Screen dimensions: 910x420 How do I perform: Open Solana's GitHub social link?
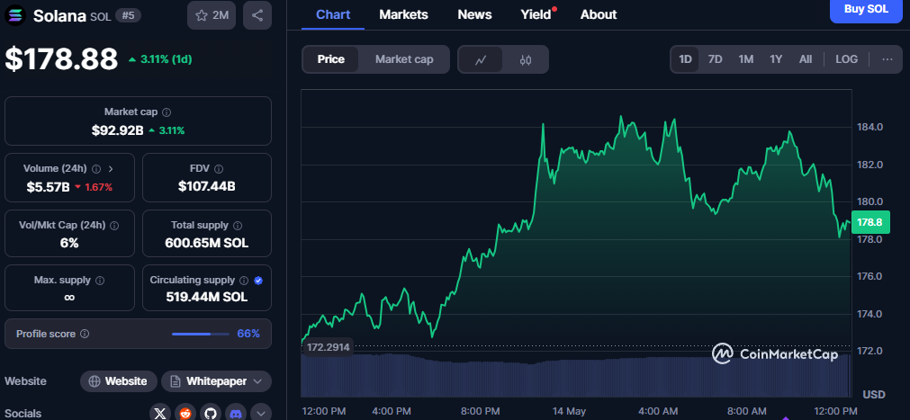211,414
